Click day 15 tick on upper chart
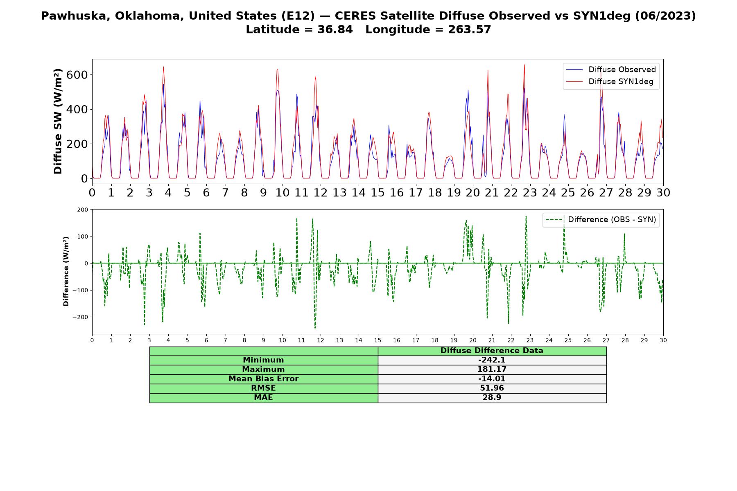This screenshot has width=737, height=491. [378, 192]
